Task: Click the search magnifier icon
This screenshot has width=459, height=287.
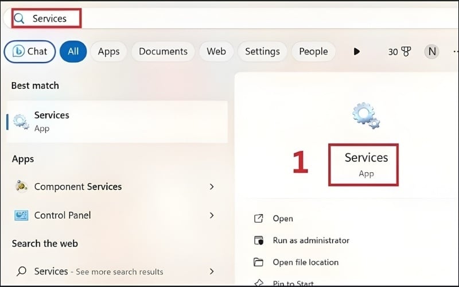Action: click(19, 18)
